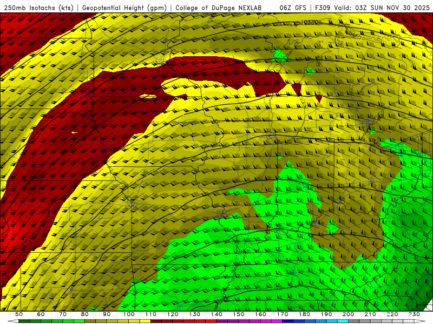This screenshot has width=433, height=324.
Task: Click the "06Z GFS" model run label
Action: pos(293,8)
